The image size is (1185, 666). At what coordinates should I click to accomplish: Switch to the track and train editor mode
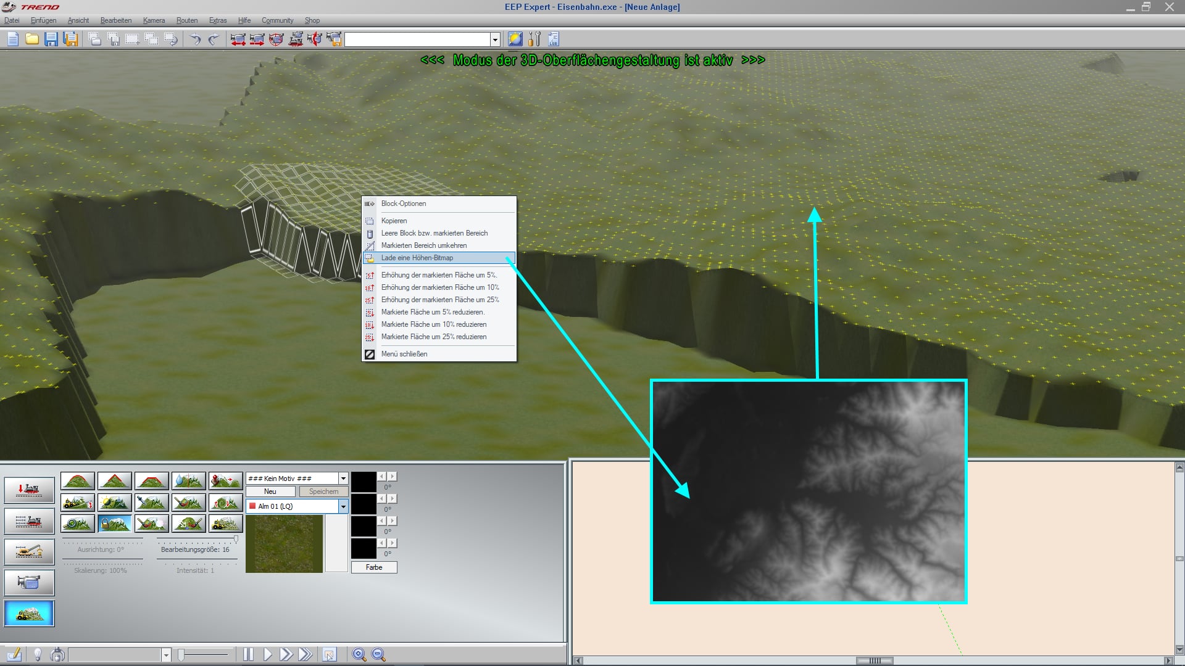(29, 521)
